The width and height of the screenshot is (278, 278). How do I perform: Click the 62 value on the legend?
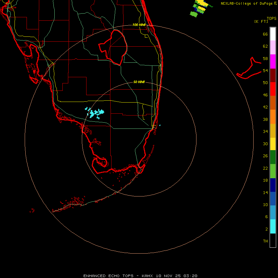coord(265,46)
